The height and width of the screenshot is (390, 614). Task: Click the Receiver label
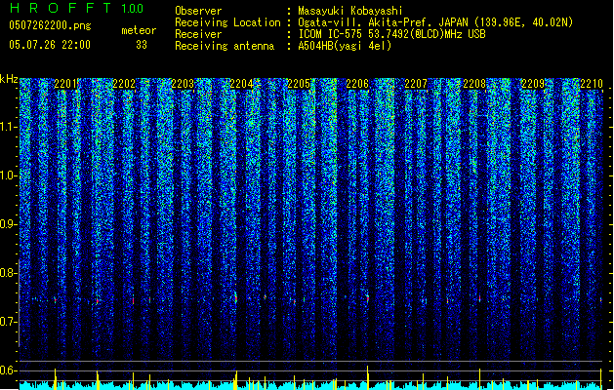198,34
